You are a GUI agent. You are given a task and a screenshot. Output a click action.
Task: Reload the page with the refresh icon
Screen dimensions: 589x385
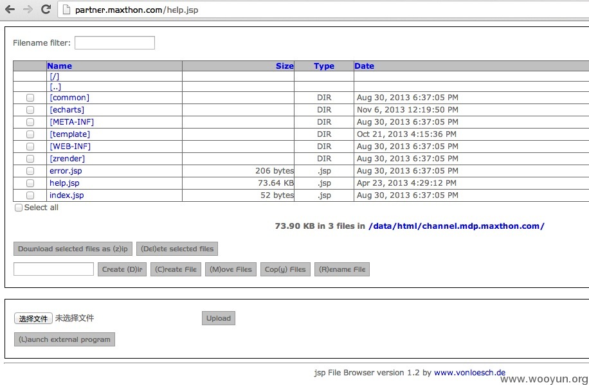[x=46, y=10]
